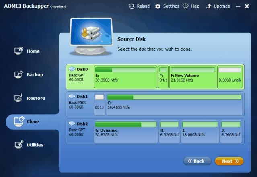Screen dimensions: 257x177
Task: Click the Help speech bubble icon
Action: [185, 6]
